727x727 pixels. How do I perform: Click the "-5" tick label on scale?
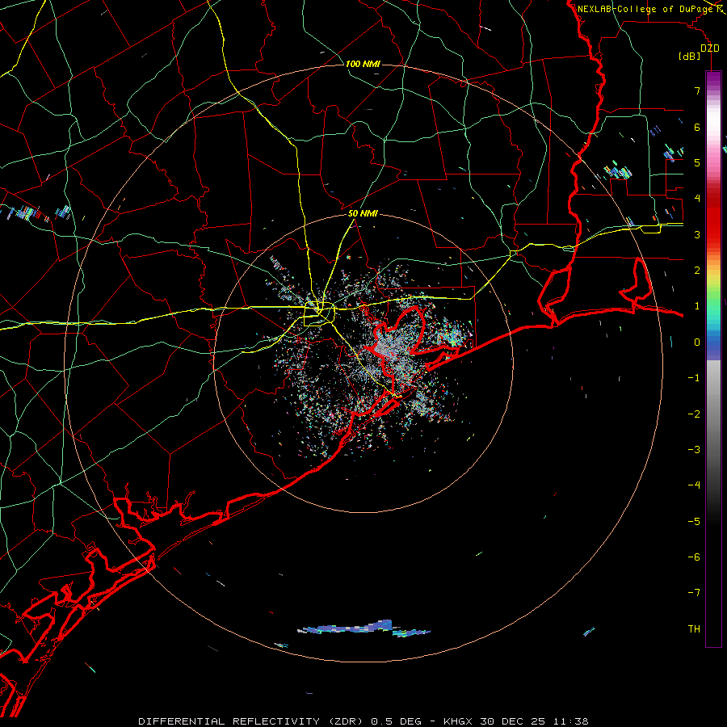pyautogui.click(x=694, y=521)
